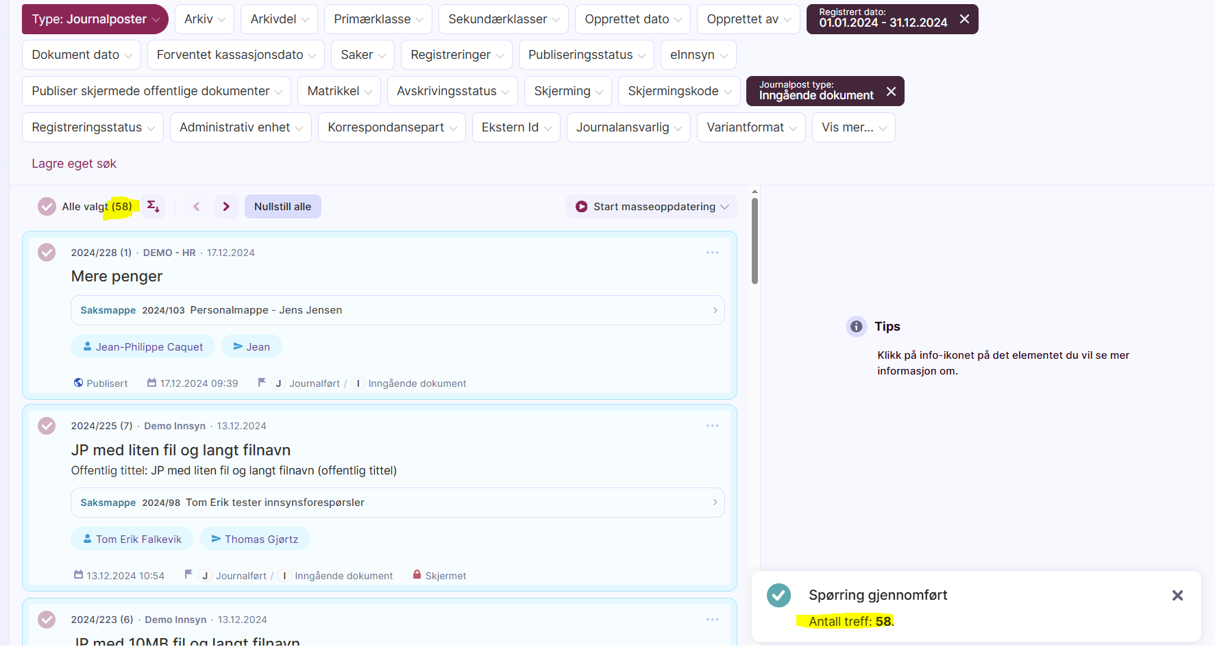Open the sum selection icon beside Alle valgt
This screenshot has height=647, width=1215.
click(x=154, y=206)
